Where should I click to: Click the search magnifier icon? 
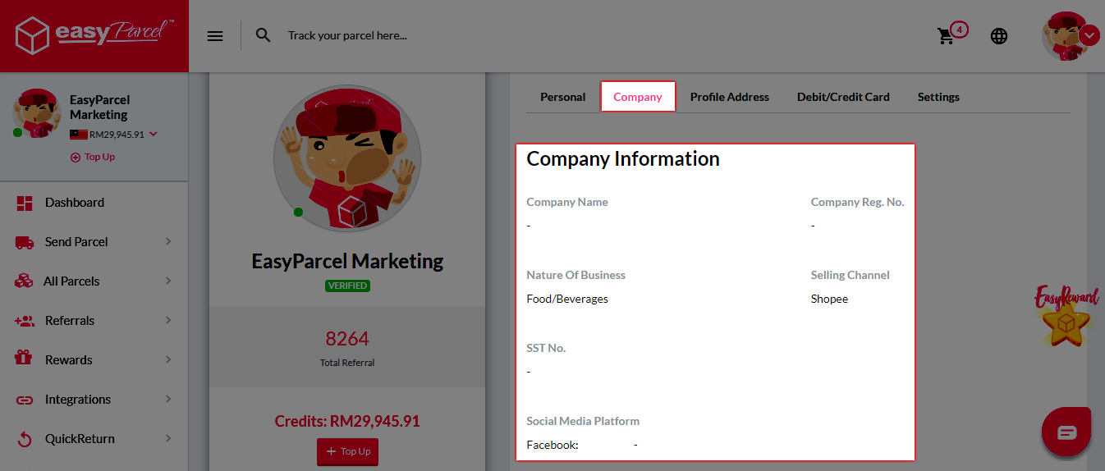click(263, 35)
